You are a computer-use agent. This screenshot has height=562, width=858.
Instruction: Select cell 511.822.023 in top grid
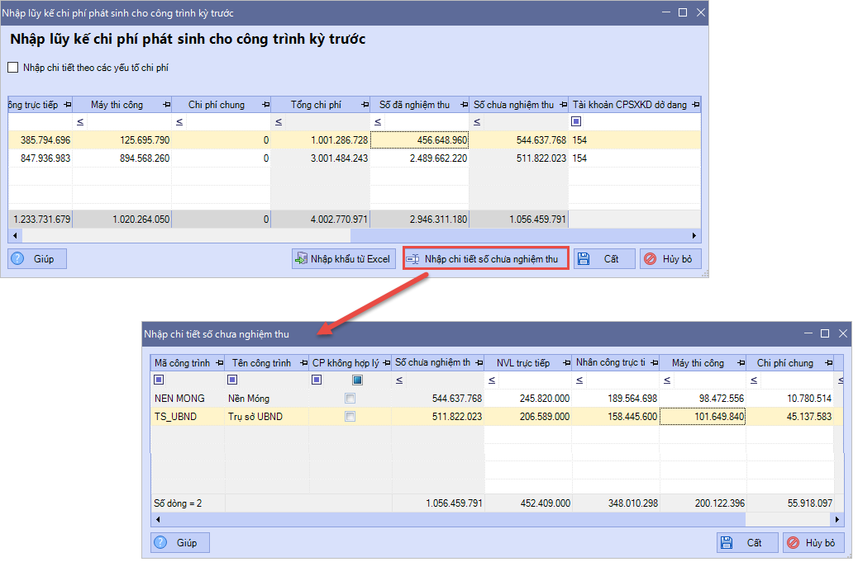coord(517,158)
